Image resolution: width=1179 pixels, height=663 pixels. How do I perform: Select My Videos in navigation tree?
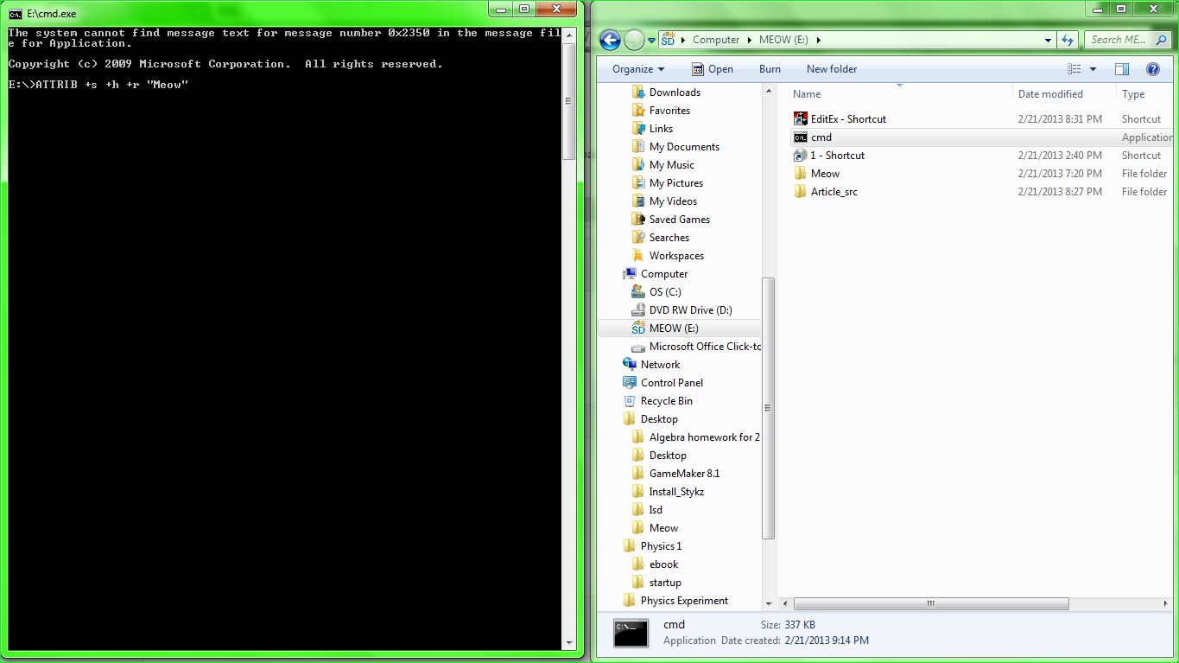(x=673, y=201)
